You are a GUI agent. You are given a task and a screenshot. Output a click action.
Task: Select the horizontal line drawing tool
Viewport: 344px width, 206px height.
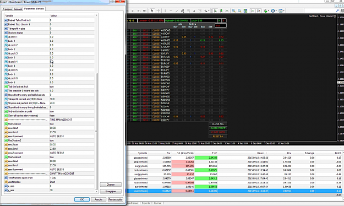(171, 11)
